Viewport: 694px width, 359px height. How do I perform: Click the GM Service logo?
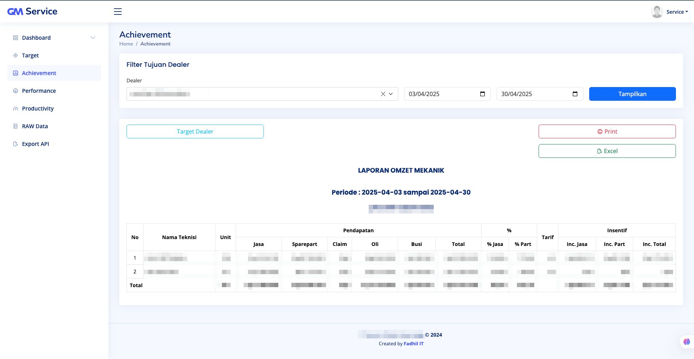(32, 12)
